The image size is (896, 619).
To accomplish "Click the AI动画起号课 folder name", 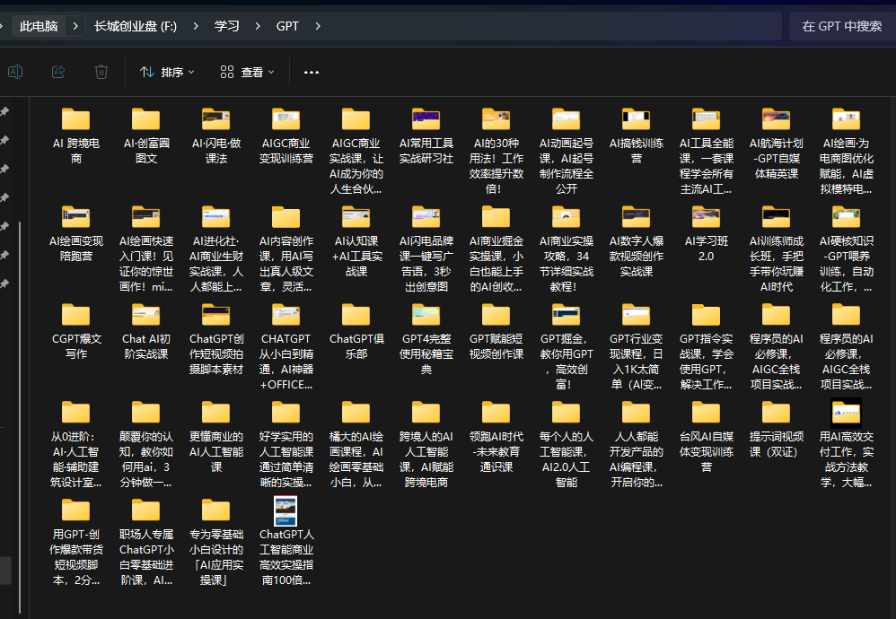I will pos(566,166).
